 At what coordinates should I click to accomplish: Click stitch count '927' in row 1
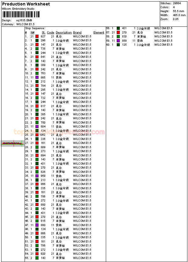tap(43, 37)
